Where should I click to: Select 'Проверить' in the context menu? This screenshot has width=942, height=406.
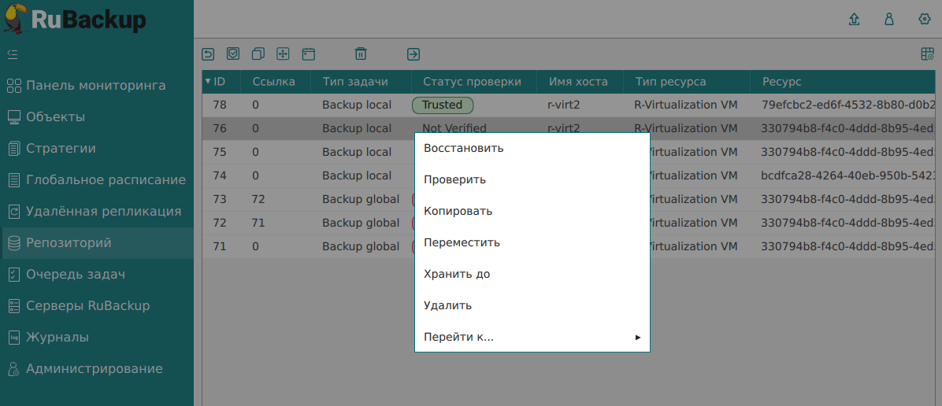[x=454, y=179]
